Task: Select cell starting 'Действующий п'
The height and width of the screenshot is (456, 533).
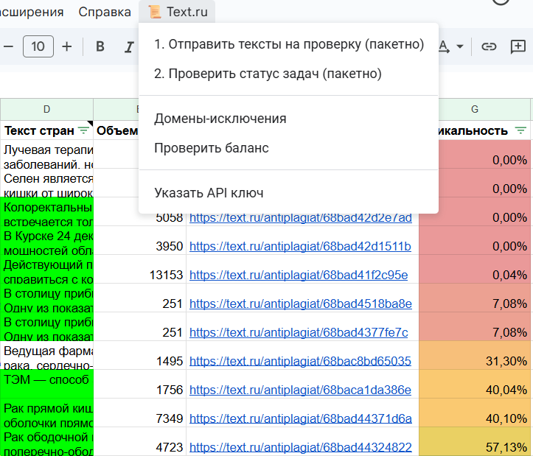Action: click(47, 269)
